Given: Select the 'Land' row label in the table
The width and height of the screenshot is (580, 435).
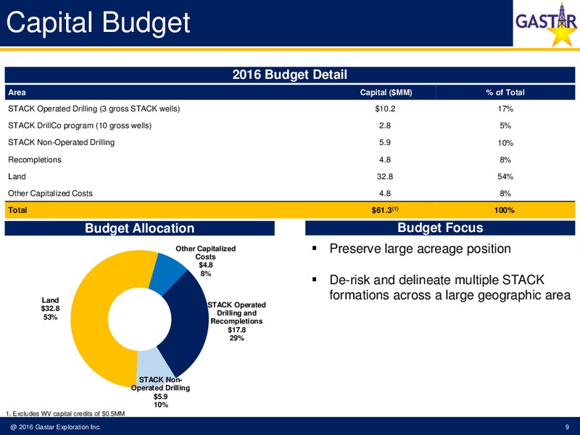Looking at the screenshot, I should click(x=17, y=176).
